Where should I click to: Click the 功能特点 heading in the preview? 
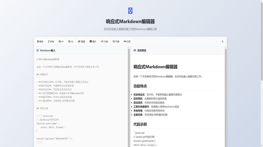140,86
